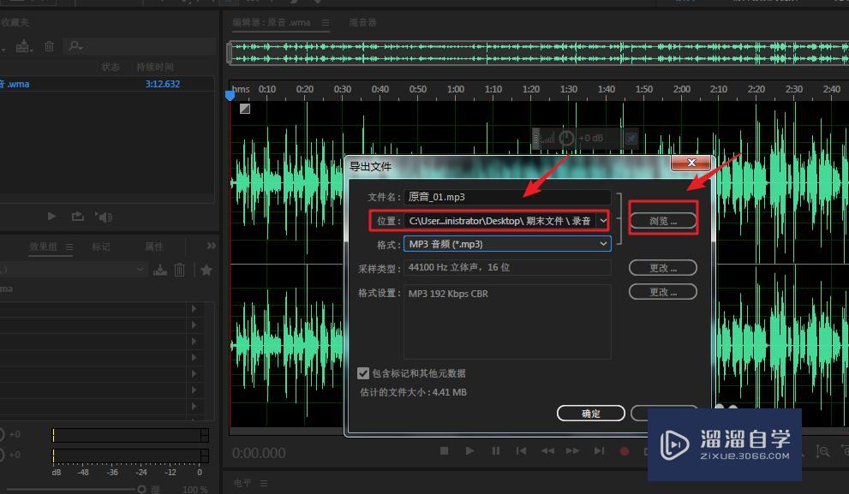Open third effect slot arrow

pos(194,341)
